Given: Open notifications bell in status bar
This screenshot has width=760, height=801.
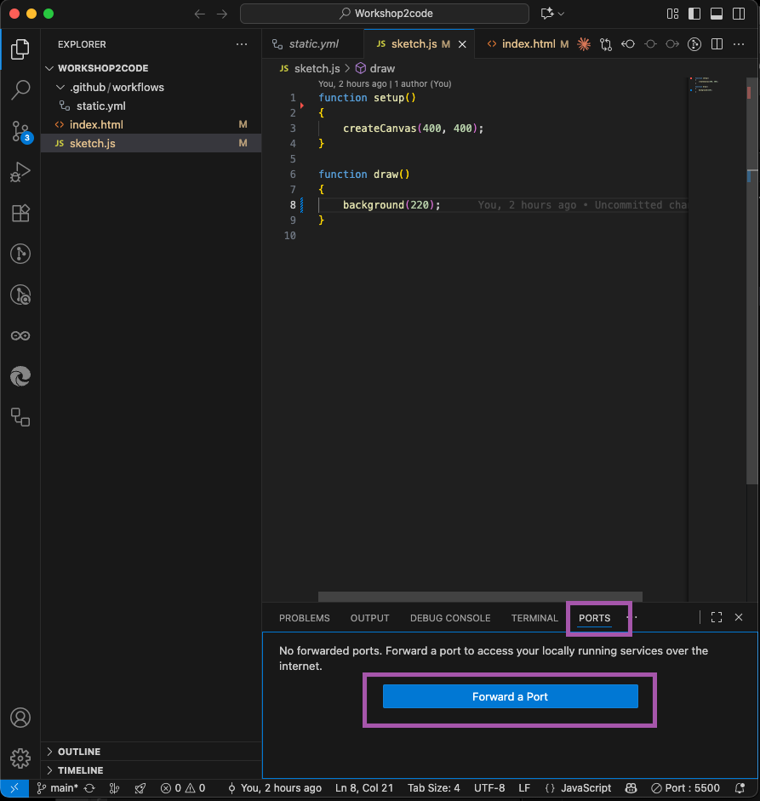Looking at the screenshot, I should pos(740,788).
